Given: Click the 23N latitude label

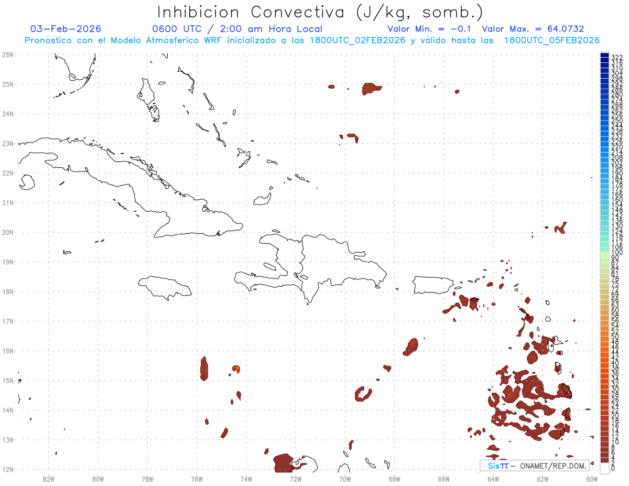Looking at the screenshot, I should coord(8,143).
